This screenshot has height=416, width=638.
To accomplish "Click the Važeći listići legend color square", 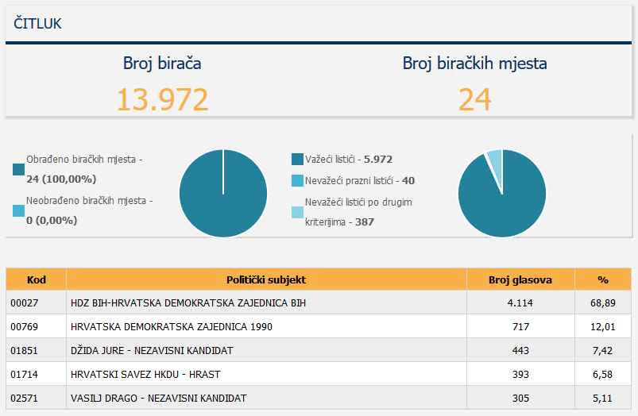I will coord(298,160).
